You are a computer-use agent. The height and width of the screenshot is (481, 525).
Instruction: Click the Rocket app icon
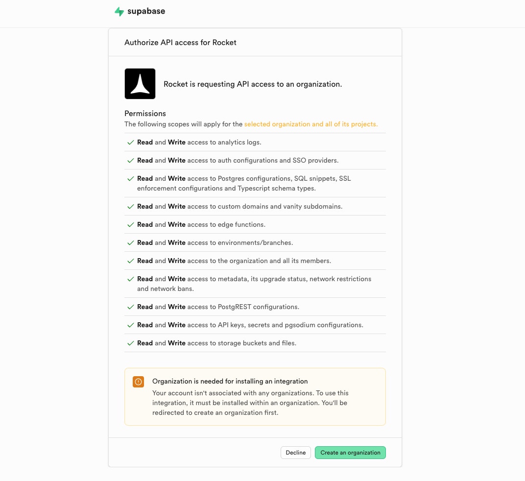(x=140, y=83)
